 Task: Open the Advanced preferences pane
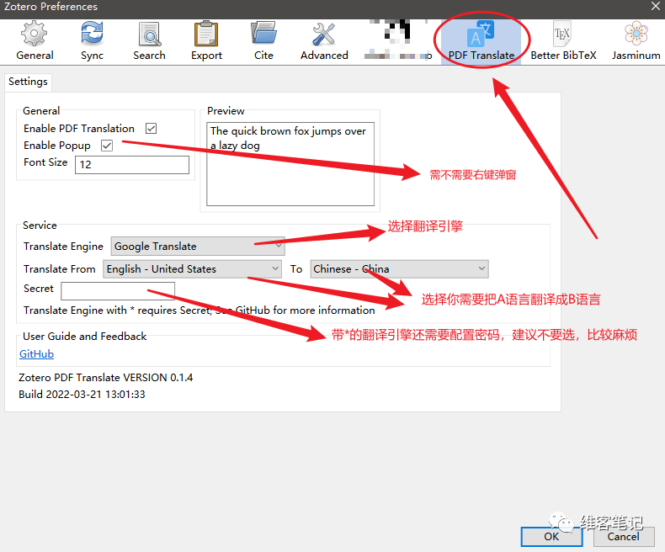pos(324,42)
